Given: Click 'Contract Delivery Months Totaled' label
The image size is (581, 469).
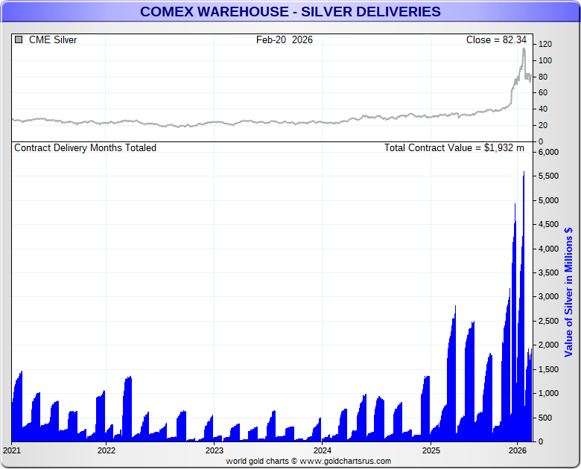Looking at the screenshot, I should click(85, 148).
